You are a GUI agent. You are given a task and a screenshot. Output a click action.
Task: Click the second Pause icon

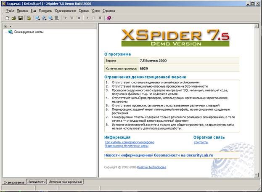[x=93, y=18]
